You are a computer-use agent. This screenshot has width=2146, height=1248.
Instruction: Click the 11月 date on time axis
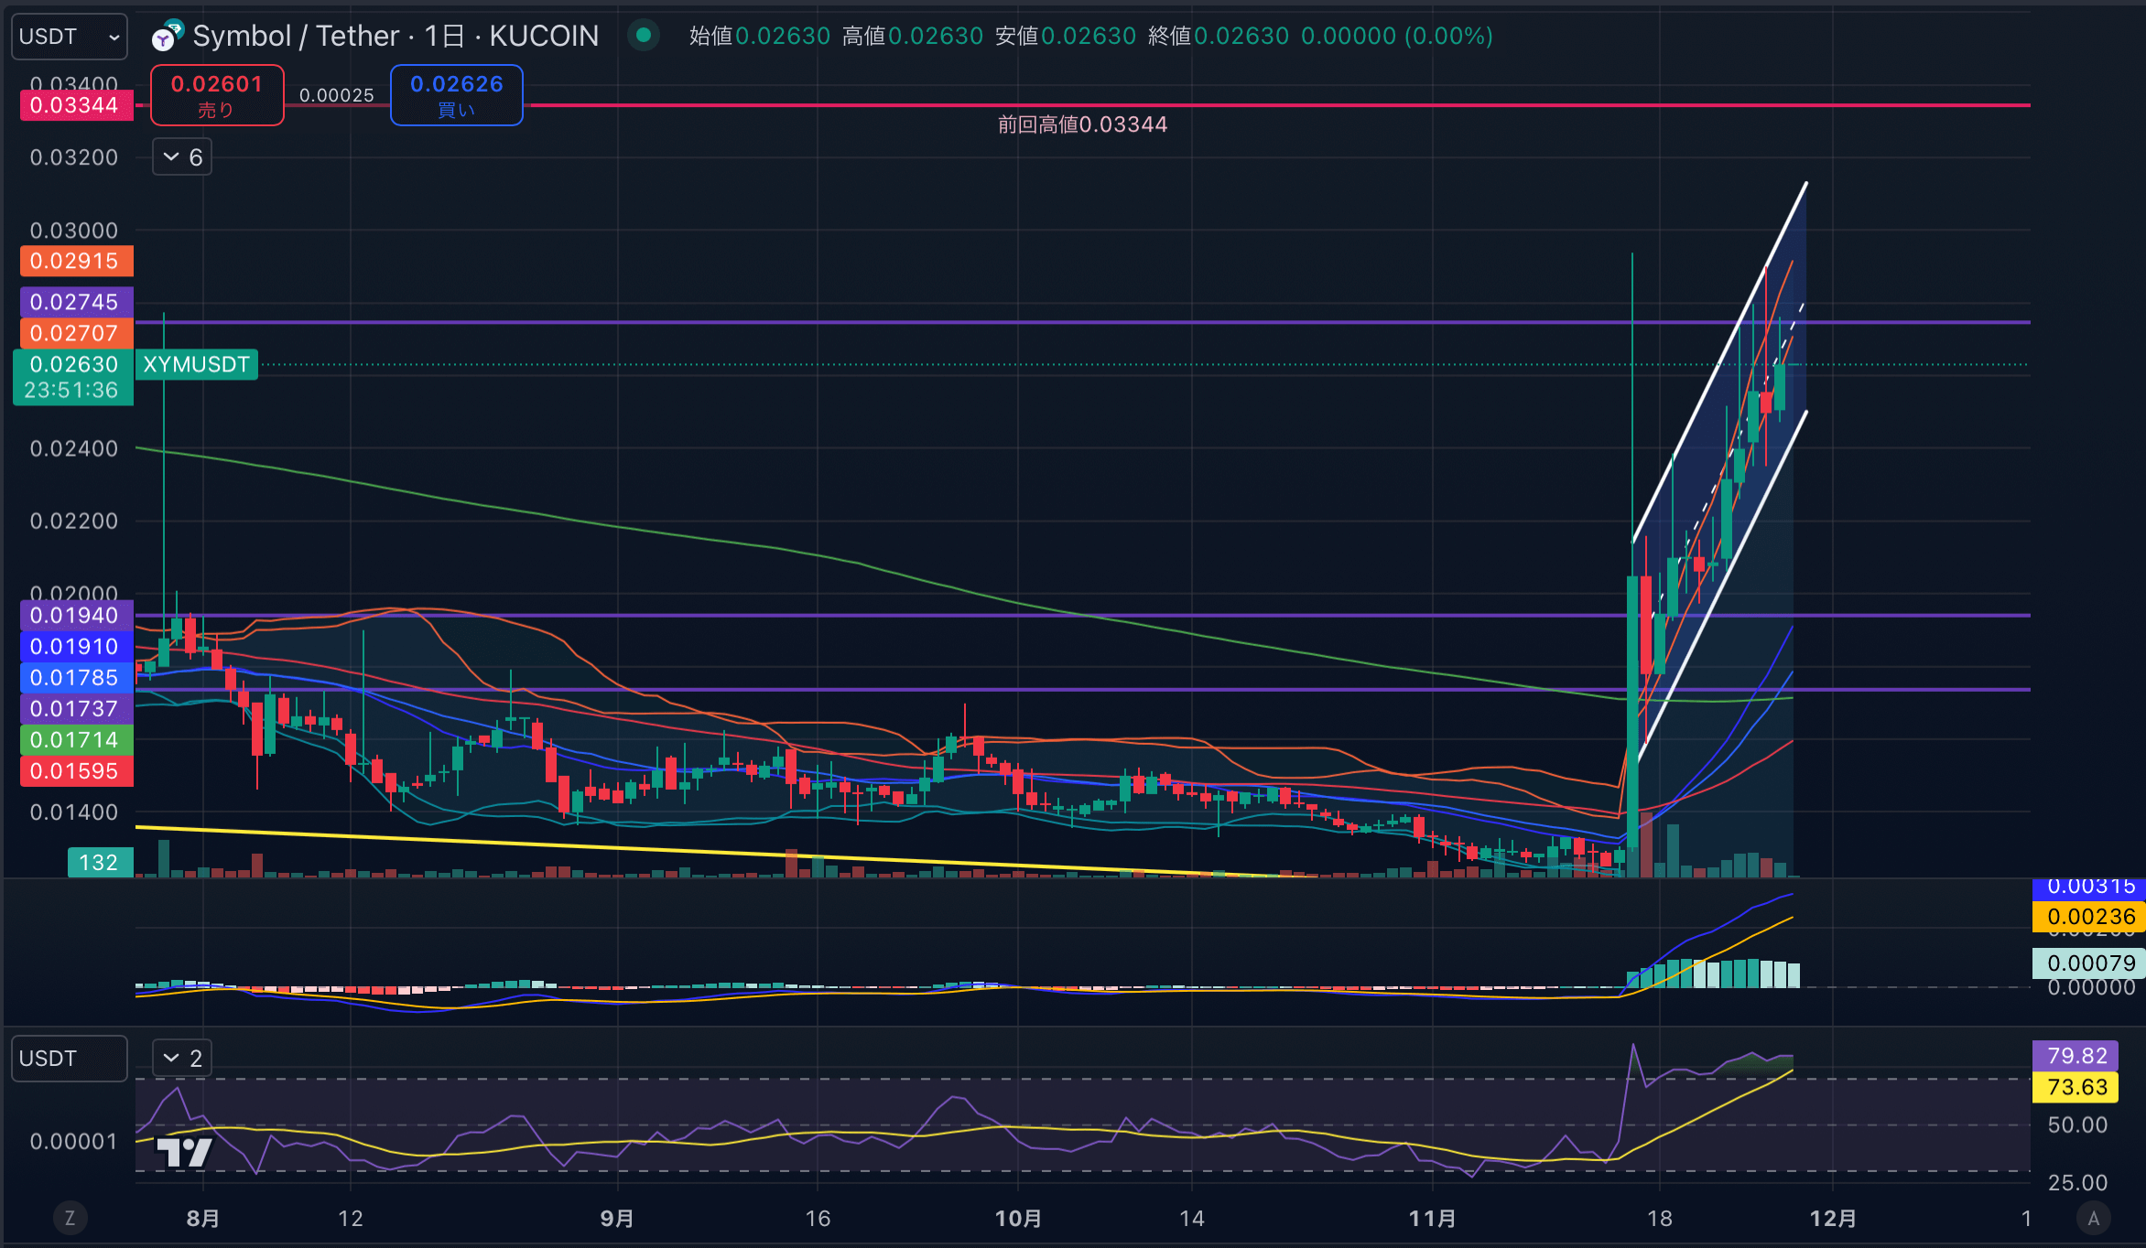pos(1432,1219)
